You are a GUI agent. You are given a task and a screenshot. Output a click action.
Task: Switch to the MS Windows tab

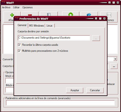36,26
